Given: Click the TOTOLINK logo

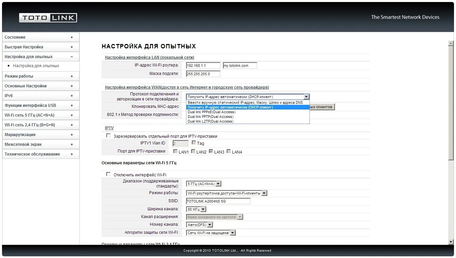Looking at the screenshot, I should click(48, 18).
